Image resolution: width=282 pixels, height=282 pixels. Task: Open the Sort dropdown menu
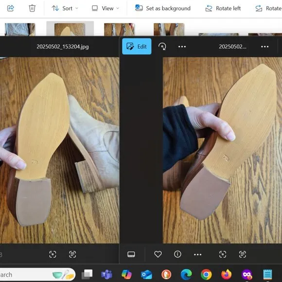(x=65, y=8)
